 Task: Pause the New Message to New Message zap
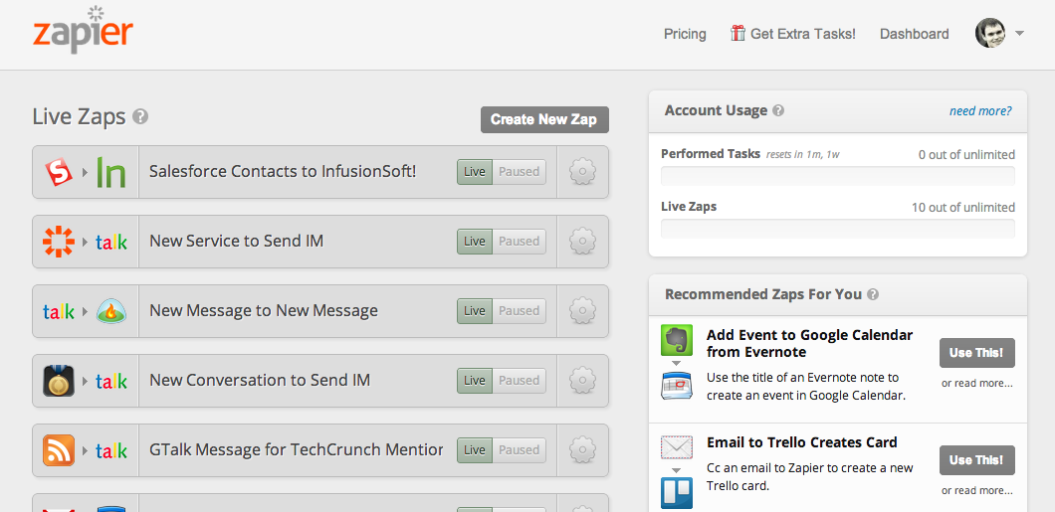tap(519, 311)
